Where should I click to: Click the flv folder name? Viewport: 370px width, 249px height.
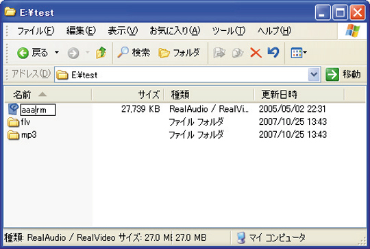click(25, 122)
